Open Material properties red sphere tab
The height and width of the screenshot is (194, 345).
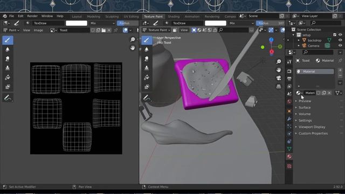point(289,157)
